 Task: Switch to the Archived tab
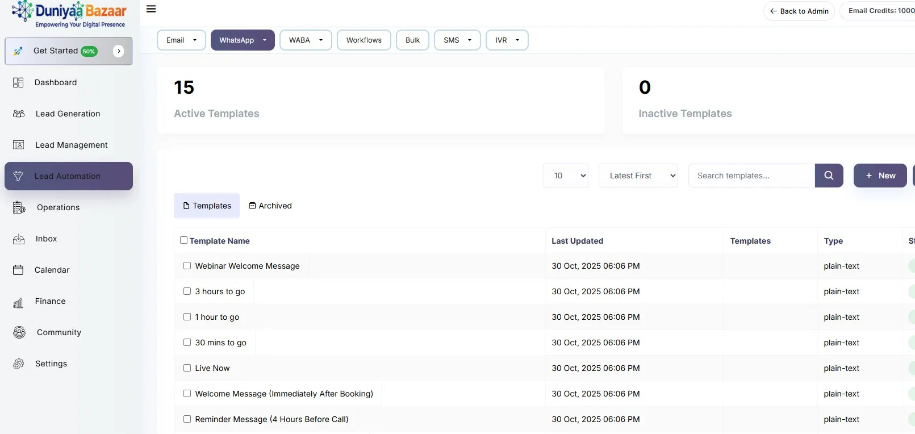[x=270, y=206]
